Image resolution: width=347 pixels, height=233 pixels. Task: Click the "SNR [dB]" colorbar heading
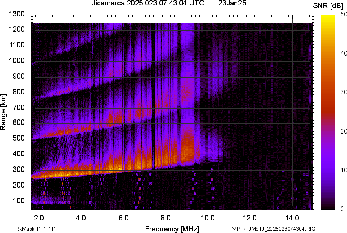[328, 6]
